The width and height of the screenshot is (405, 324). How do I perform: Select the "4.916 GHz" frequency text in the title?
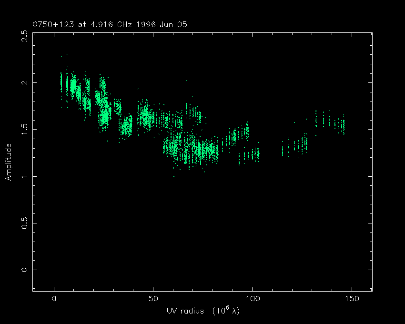click(x=99, y=24)
